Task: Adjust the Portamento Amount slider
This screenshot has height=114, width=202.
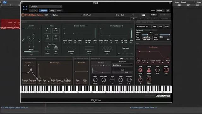Action: tap(165, 35)
